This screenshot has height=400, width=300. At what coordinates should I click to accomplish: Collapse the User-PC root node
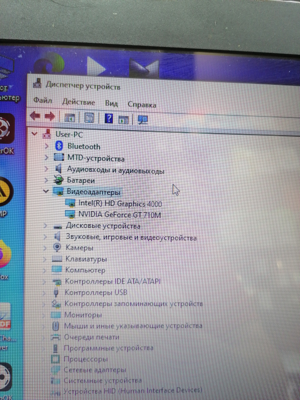[34, 133]
